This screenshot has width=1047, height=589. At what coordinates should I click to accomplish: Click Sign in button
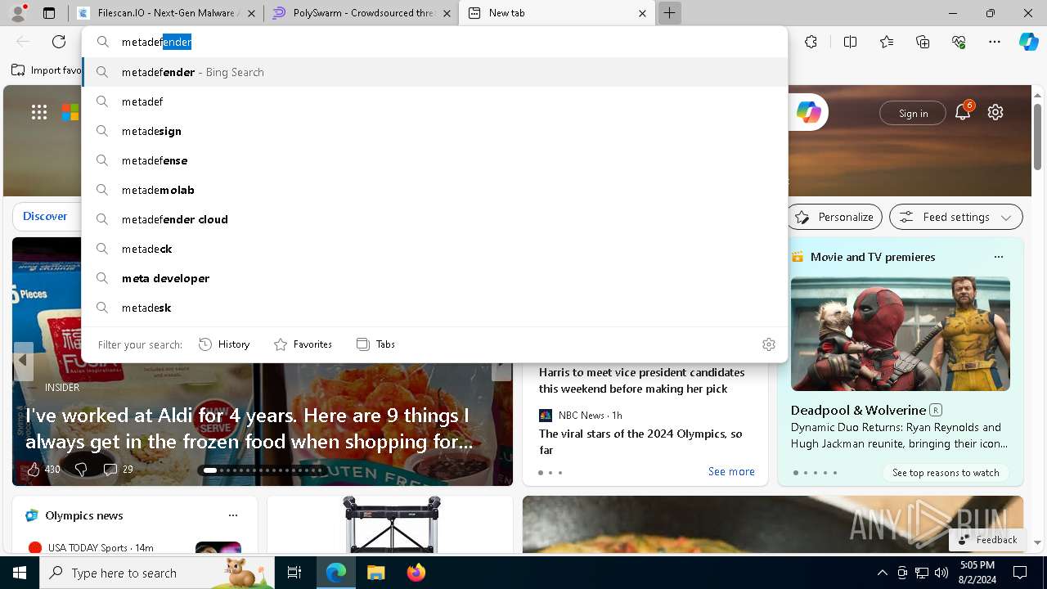pyautogui.click(x=913, y=113)
